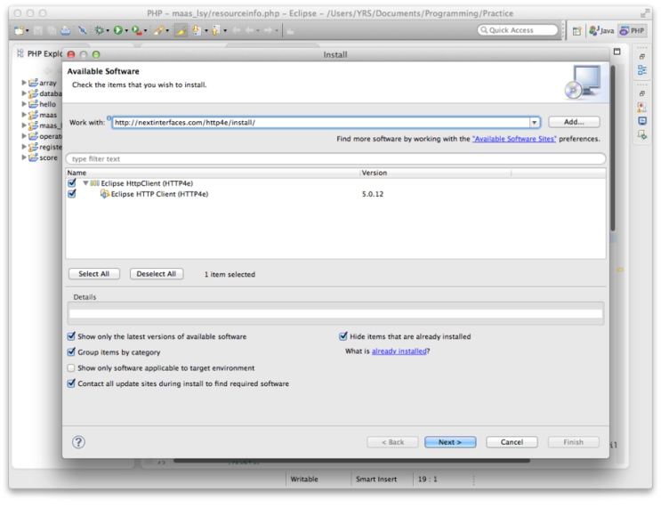Expand the array project folder
661x508 pixels.
point(24,83)
